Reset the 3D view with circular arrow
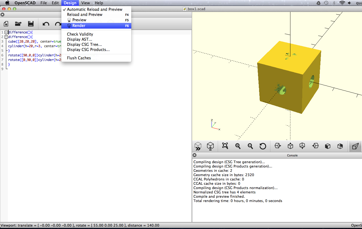Screen dimensions: 362x229 [x=263, y=146]
